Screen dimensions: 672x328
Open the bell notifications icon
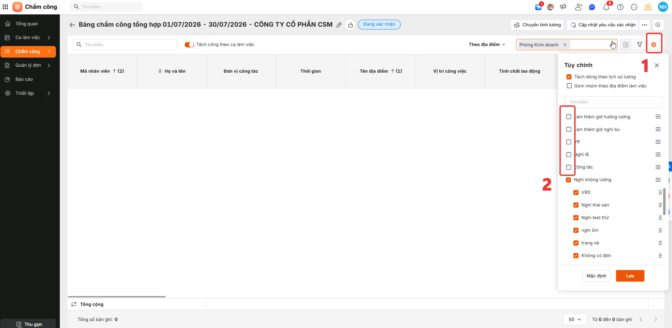606,7
